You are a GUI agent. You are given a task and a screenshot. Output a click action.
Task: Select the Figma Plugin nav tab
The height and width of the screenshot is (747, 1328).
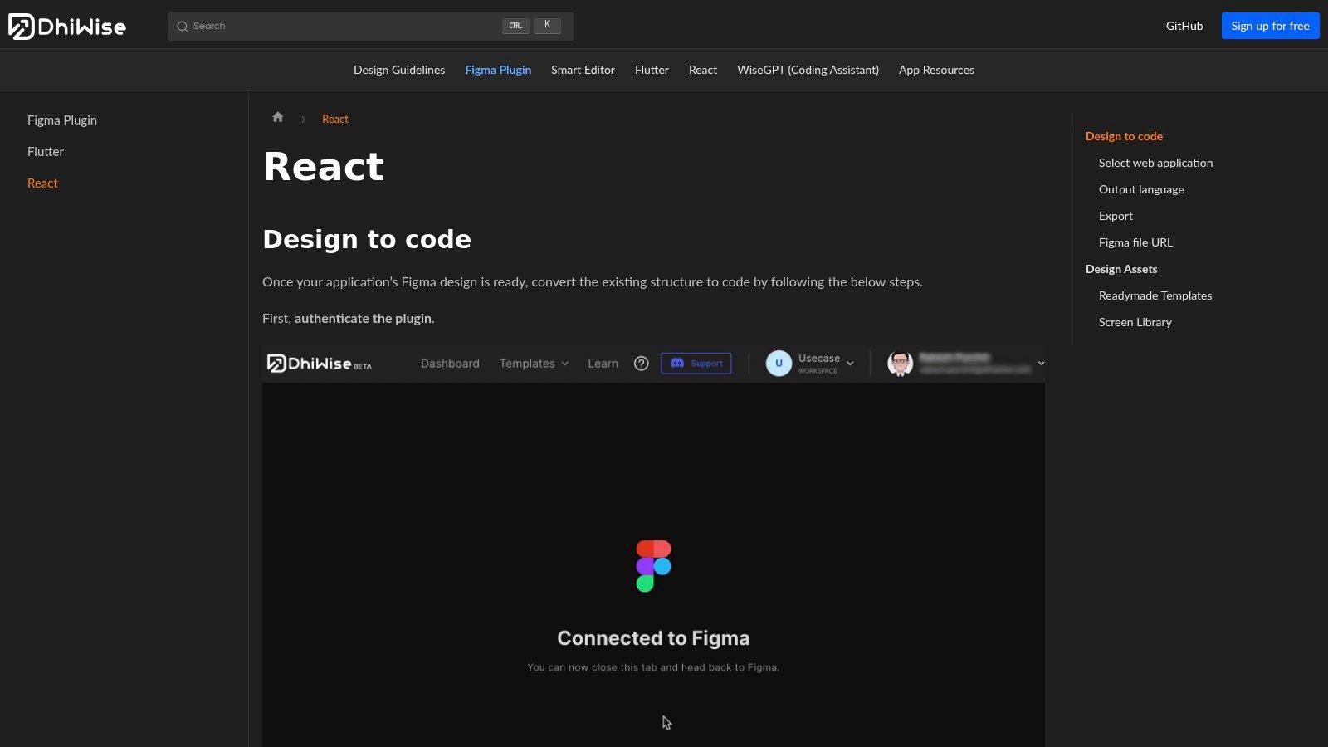tap(498, 71)
